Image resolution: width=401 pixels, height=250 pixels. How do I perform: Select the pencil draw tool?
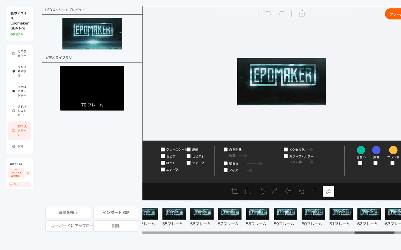click(x=275, y=192)
